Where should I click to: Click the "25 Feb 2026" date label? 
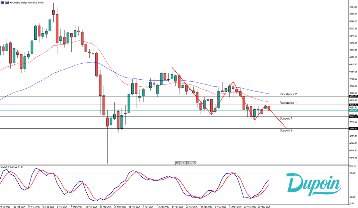pos(48,207)
